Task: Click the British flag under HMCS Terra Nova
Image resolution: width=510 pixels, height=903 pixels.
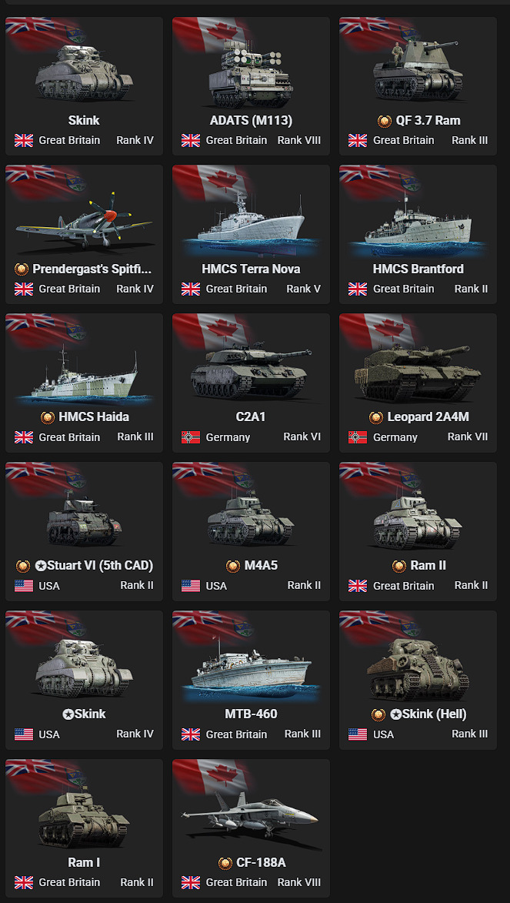Action: 191,289
